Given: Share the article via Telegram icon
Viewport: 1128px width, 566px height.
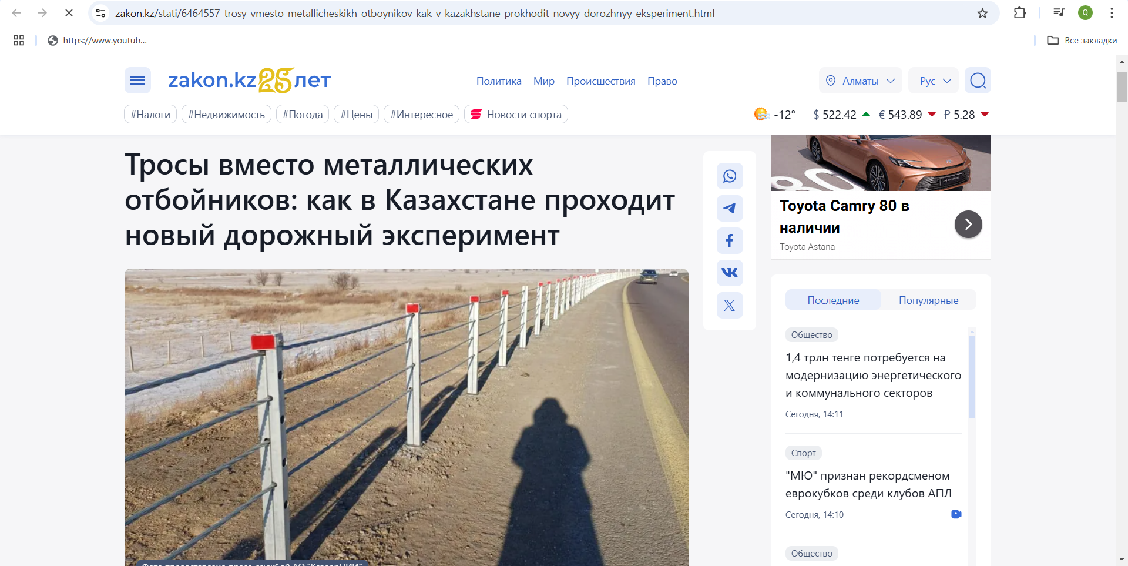Looking at the screenshot, I should (x=730, y=209).
